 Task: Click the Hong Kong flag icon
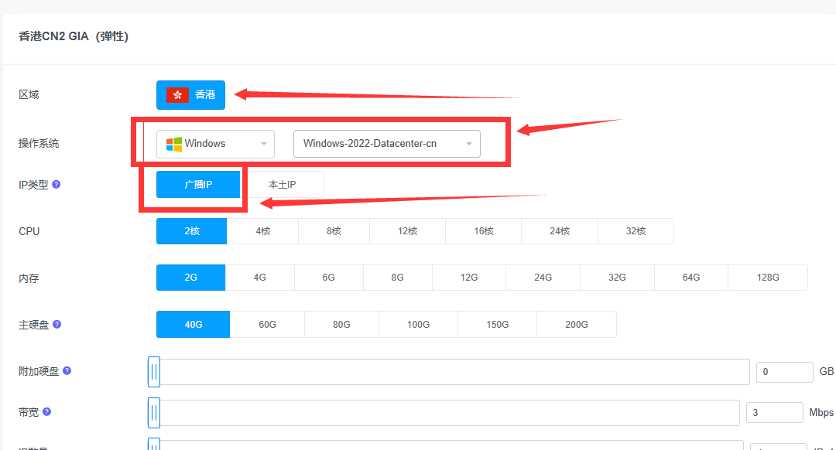point(177,94)
